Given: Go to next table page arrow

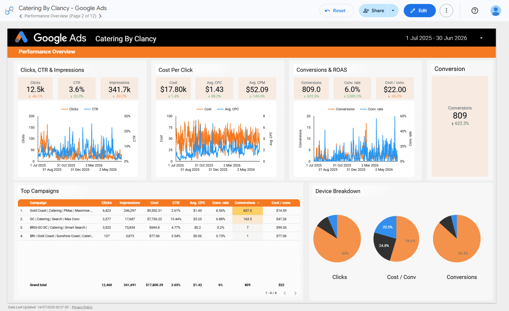Looking at the screenshot, I should pyautogui.click(x=295, y=293).
